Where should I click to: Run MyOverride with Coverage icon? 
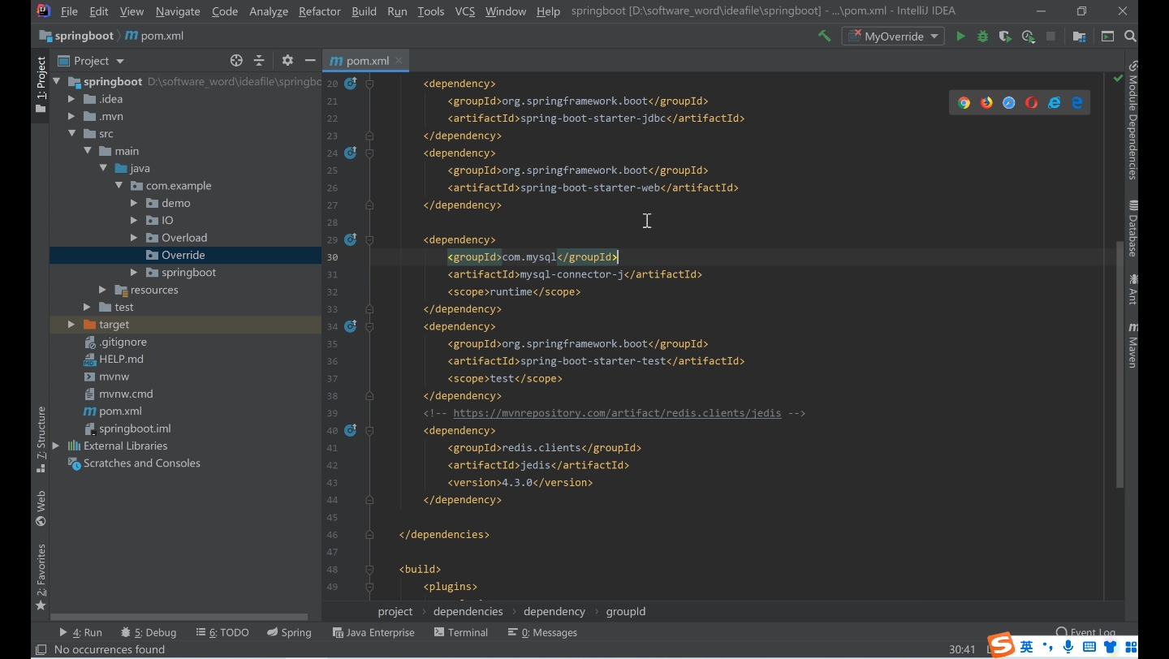click(1005, 36)
